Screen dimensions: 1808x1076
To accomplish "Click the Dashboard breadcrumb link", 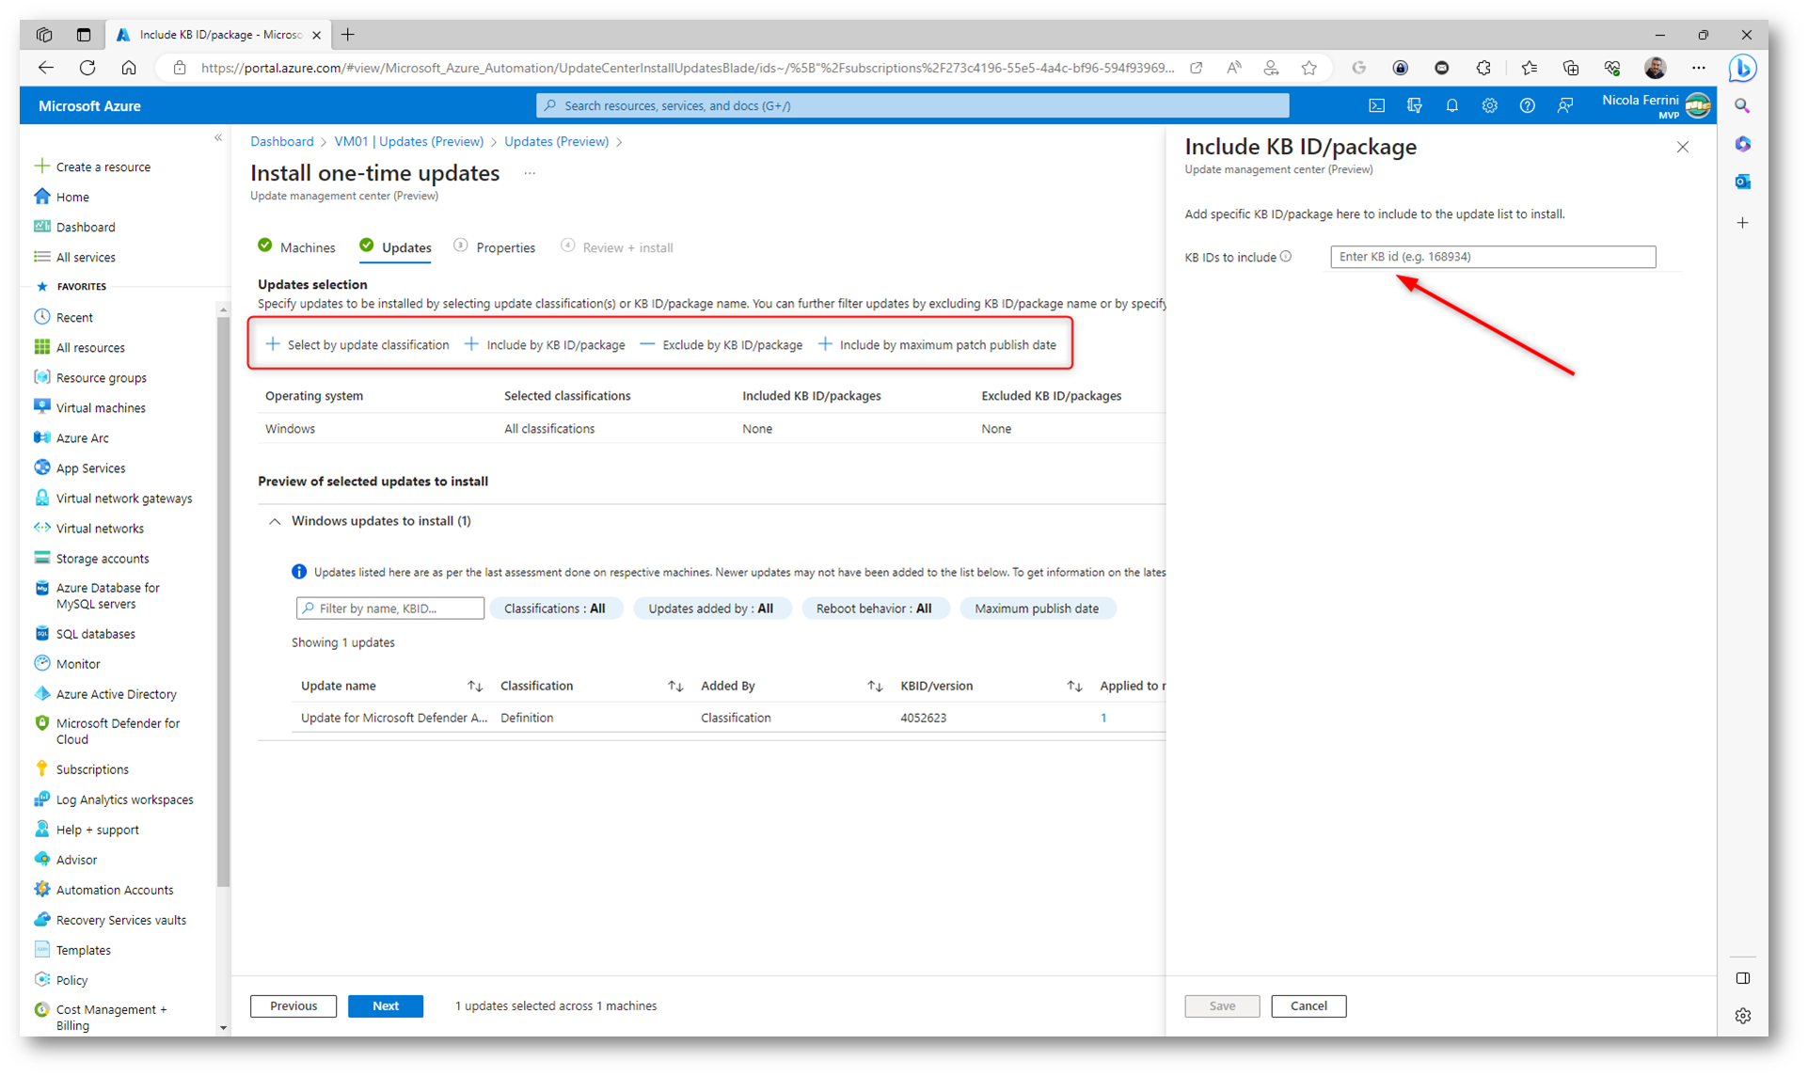I will pos(282,141).
